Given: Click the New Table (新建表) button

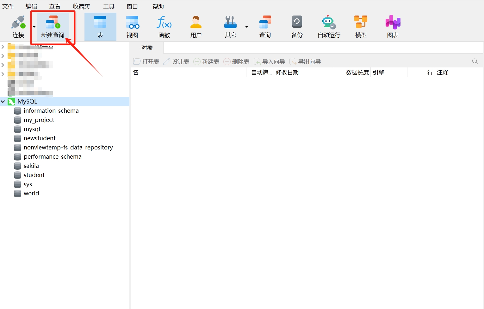Looking at the screenshot, I should [x=207, y=62].
